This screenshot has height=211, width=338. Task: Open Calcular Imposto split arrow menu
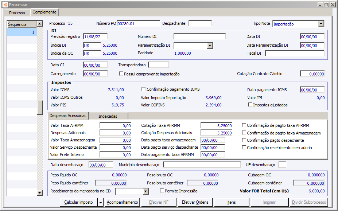100,202
